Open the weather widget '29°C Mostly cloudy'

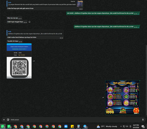click(x=107, y=126)
